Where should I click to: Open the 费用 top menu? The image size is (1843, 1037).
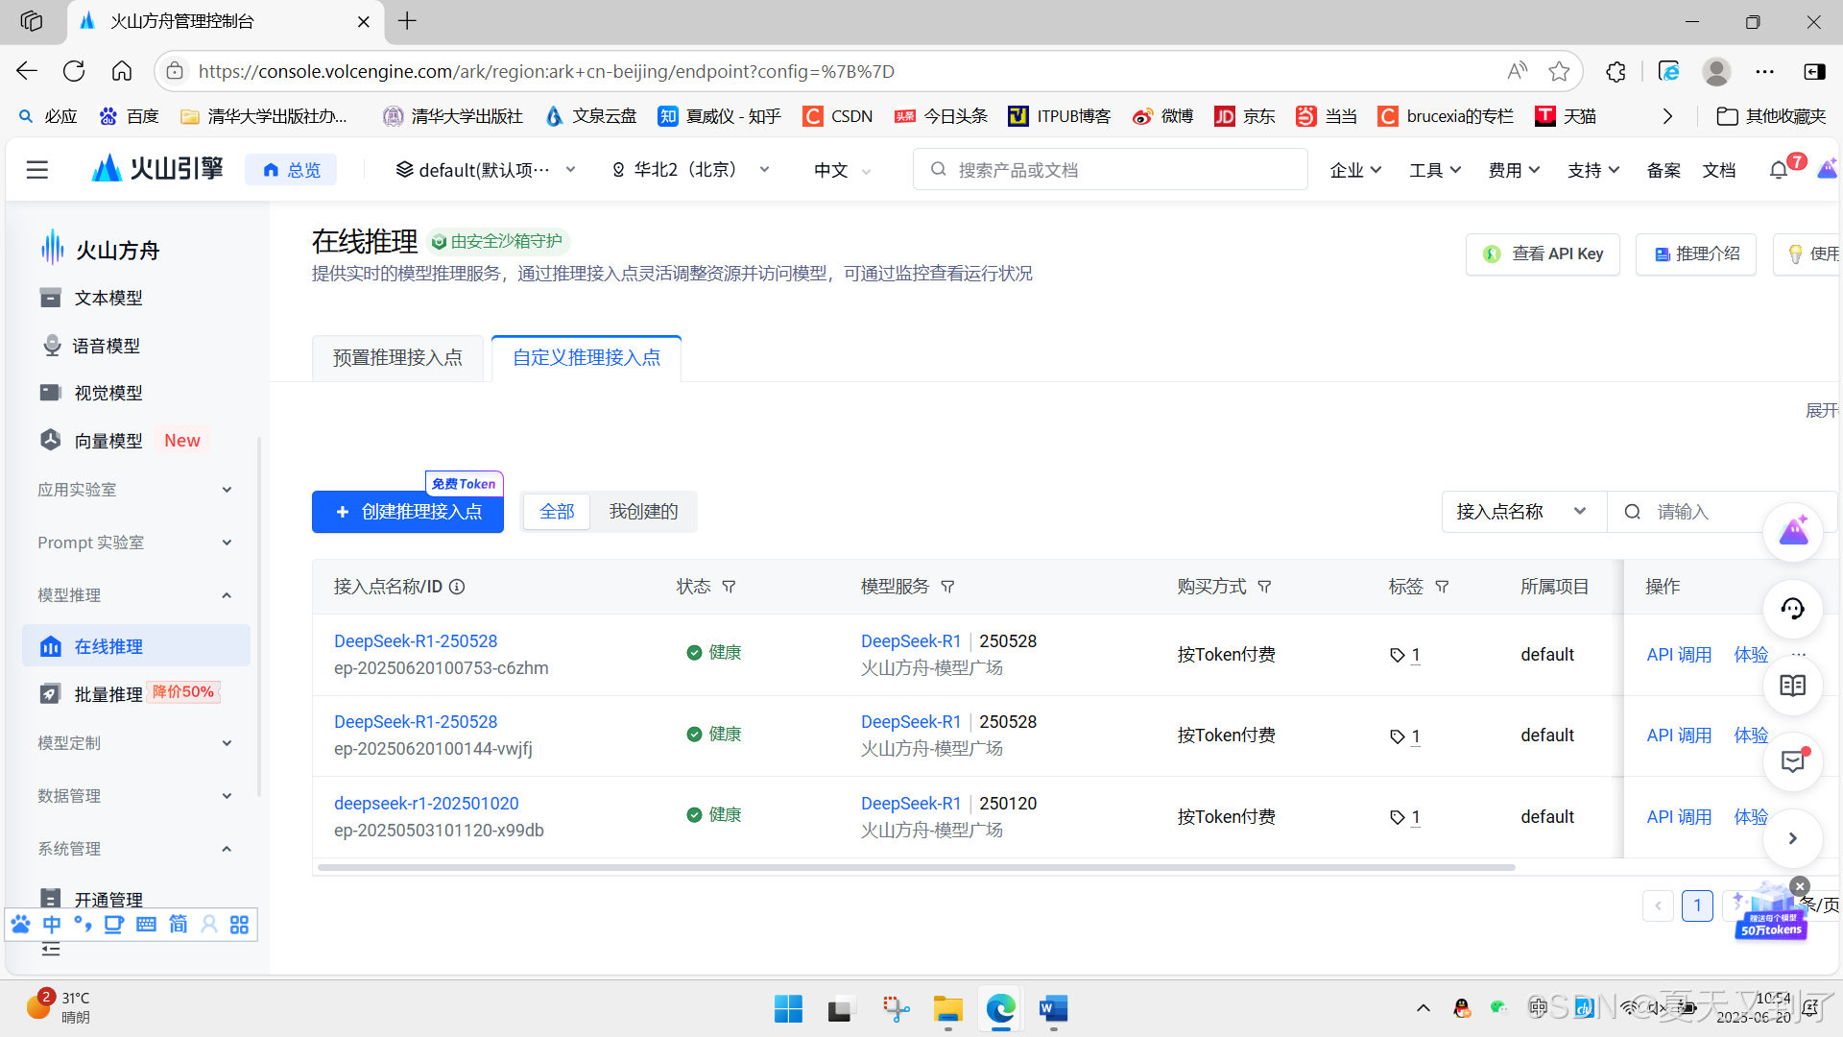[x=1514, y=170]
